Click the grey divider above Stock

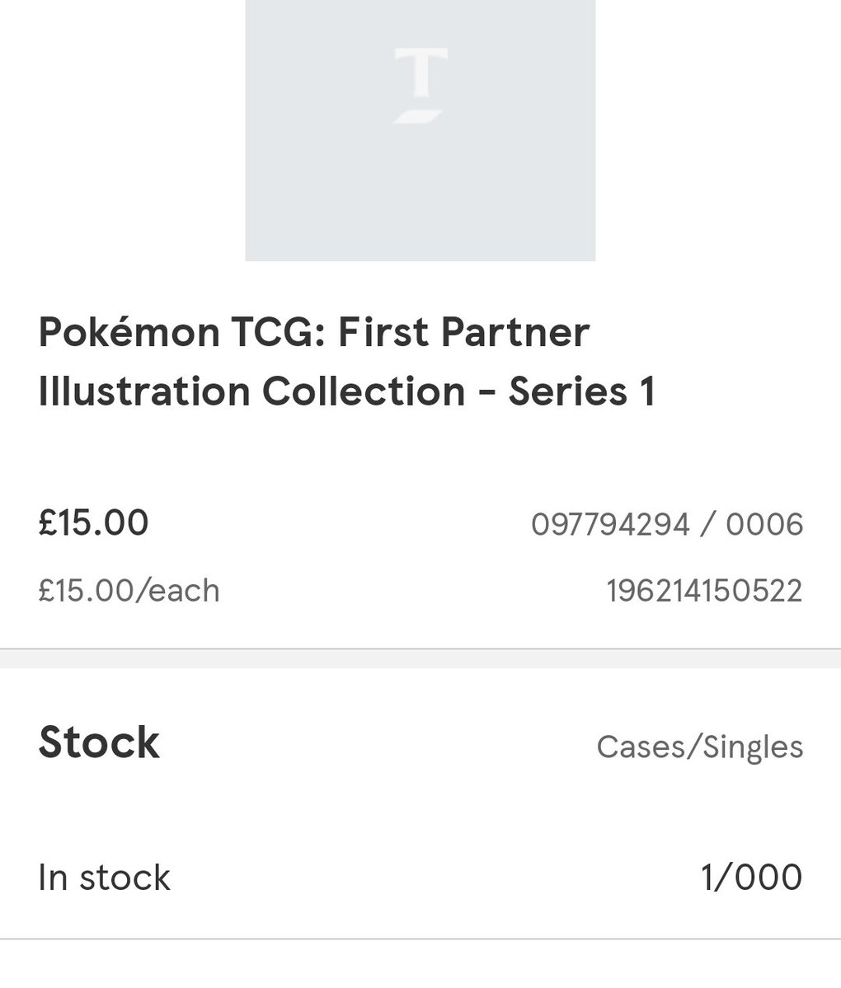pyautogui.click(x=420, y=658)
